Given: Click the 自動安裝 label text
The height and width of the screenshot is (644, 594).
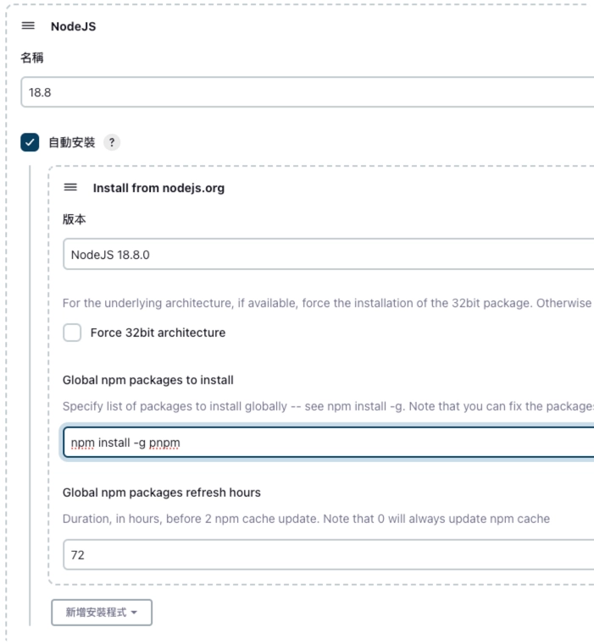Looking at the screenshot, I should pos(71,142).
